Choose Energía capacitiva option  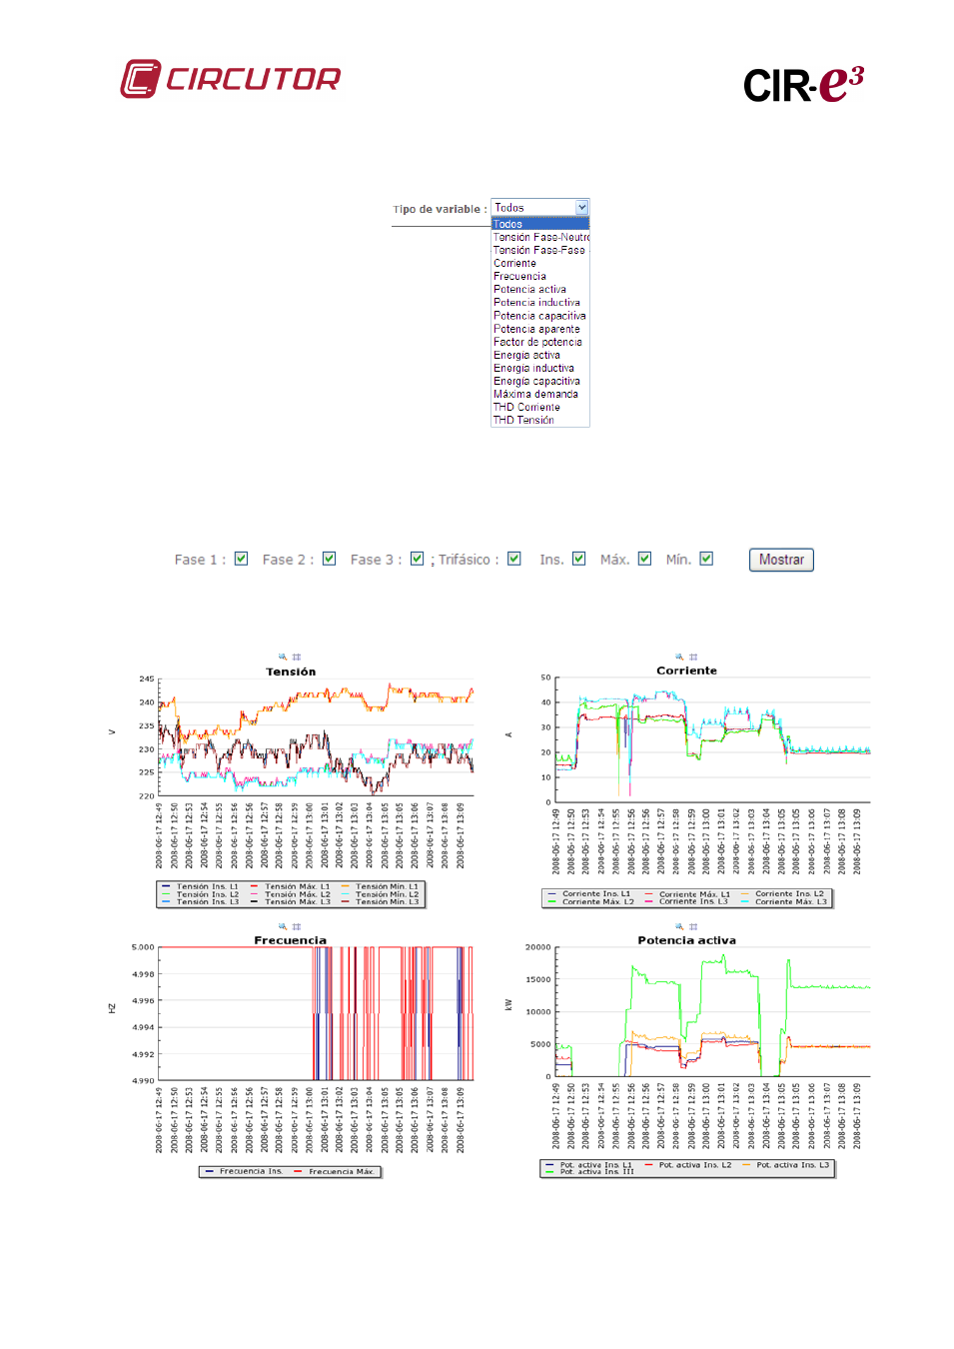(x=540, y=381)
